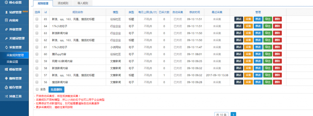The height and width of the screenshot is (116, 313).
Task: Click the 批量删除 button
Action: [x=57, y=90]
